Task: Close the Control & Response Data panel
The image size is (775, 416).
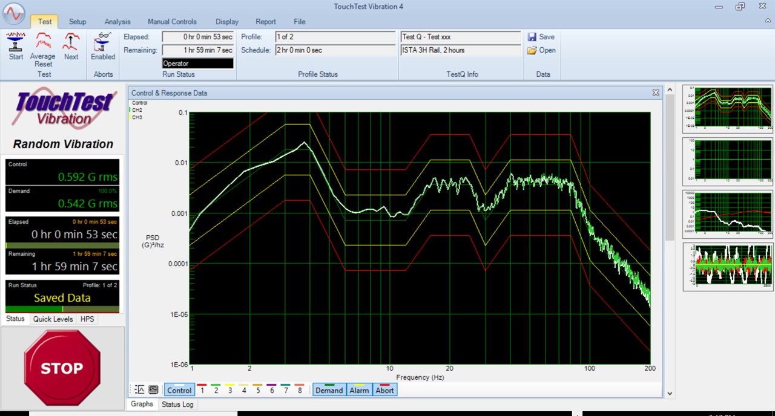Action: 656,93
